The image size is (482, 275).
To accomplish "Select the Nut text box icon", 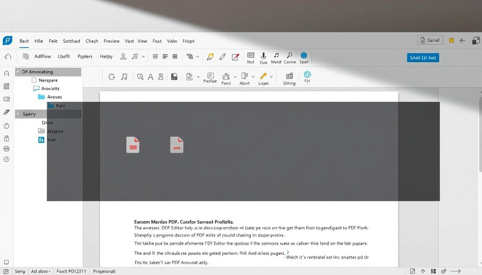I will tap(251, 56).
